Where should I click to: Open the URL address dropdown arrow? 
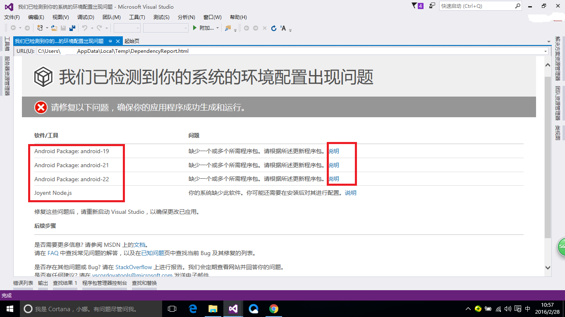(546, 51)
